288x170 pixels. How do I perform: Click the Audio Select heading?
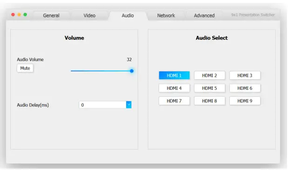pyautogui.click(x=212, y=38)
